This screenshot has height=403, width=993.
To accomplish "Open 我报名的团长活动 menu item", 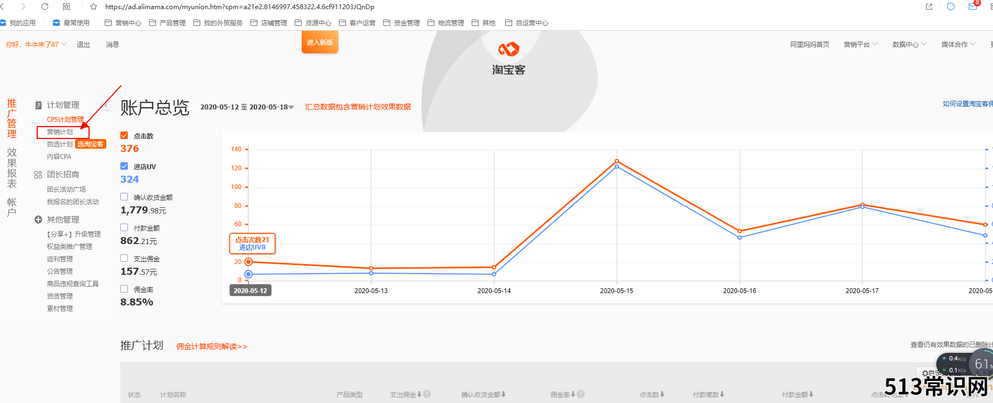I will click(73, 202).
